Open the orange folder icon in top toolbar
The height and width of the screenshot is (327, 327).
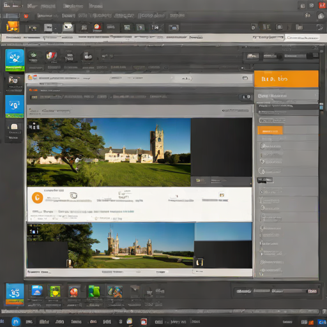coord(13,27)
